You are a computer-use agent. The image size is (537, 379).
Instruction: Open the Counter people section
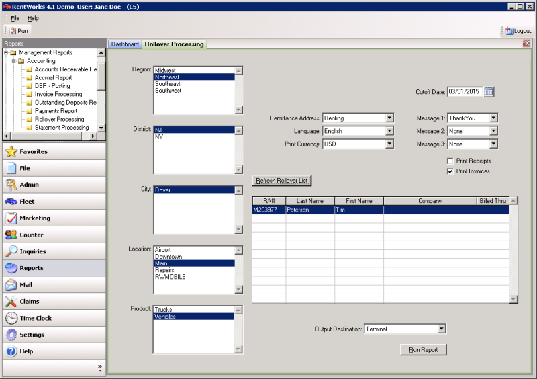coord(54,235)
